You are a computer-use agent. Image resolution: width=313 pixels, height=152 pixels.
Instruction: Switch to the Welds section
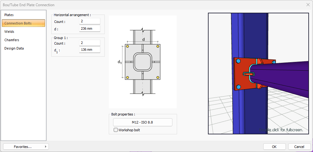[10, 32]
